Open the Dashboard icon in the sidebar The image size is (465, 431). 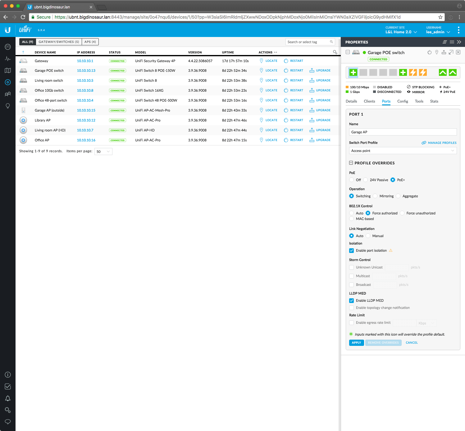pyautogui.click(x=8, y=47)
